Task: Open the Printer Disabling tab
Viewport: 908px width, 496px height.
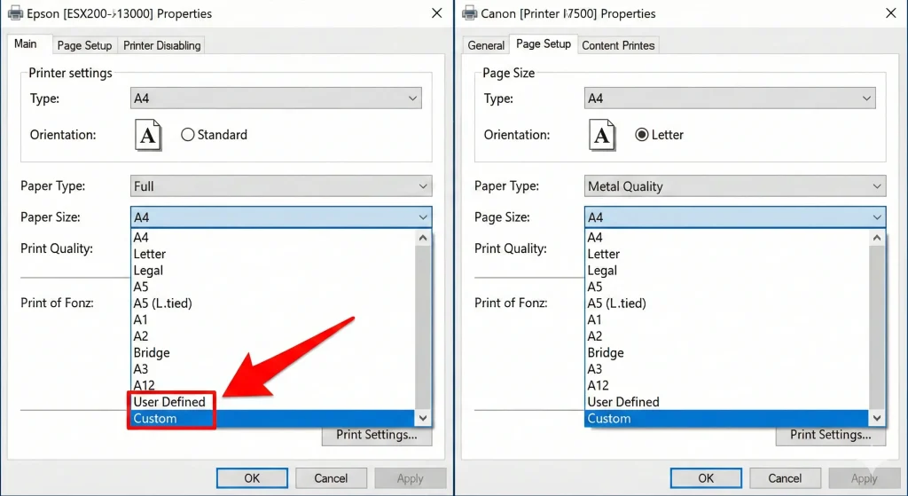Action: coord(161,45)
